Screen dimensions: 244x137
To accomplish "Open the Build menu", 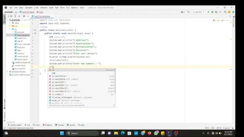I will [x=51, y=8].
